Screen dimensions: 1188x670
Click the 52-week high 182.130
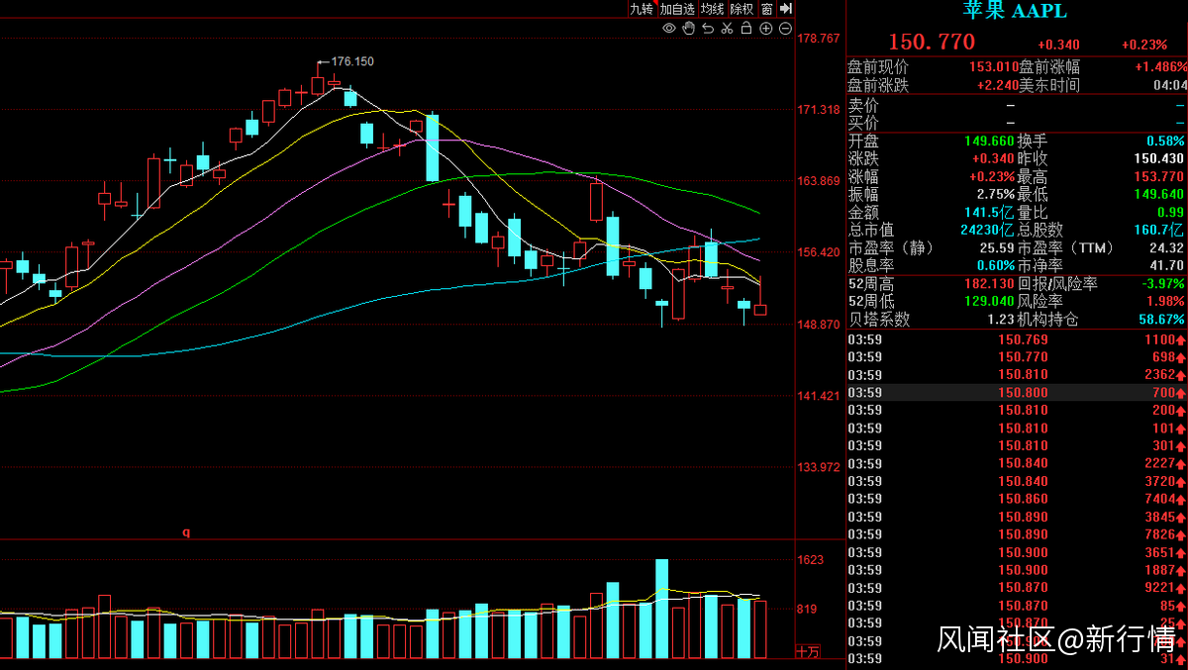tap(990, 284)
